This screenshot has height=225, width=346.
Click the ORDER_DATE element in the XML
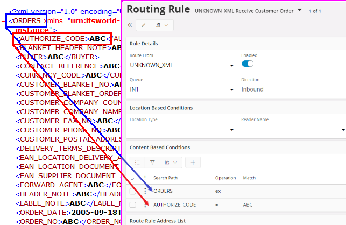[68, 213]
